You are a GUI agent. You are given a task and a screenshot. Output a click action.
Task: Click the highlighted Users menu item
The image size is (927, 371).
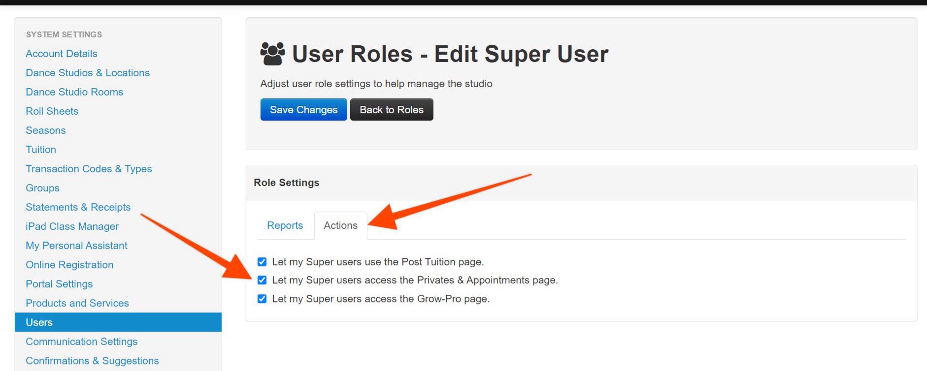(39, 322)
